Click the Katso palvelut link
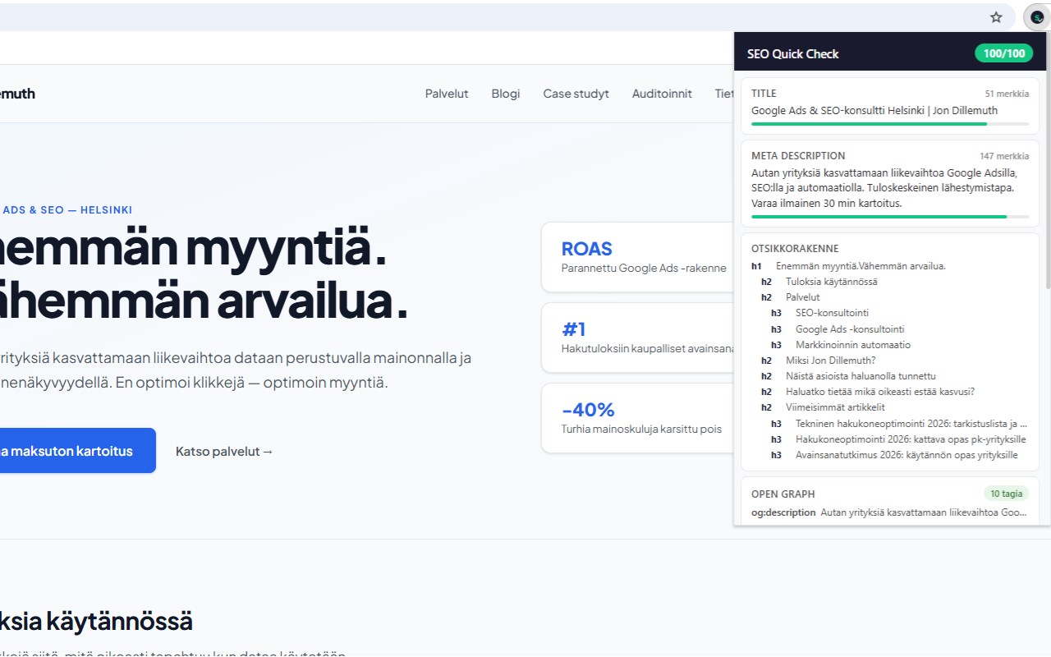Screen dimensions: 1051x657 224,451
